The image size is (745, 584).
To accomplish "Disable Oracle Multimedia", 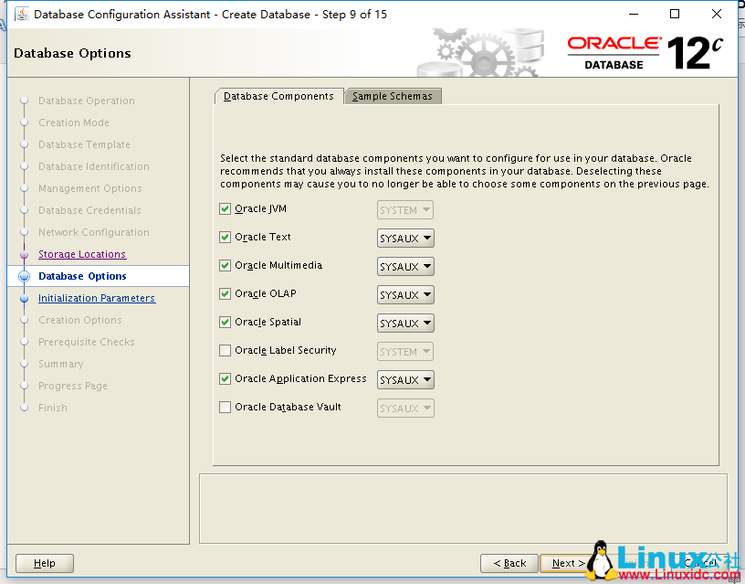I will (225, 266).
